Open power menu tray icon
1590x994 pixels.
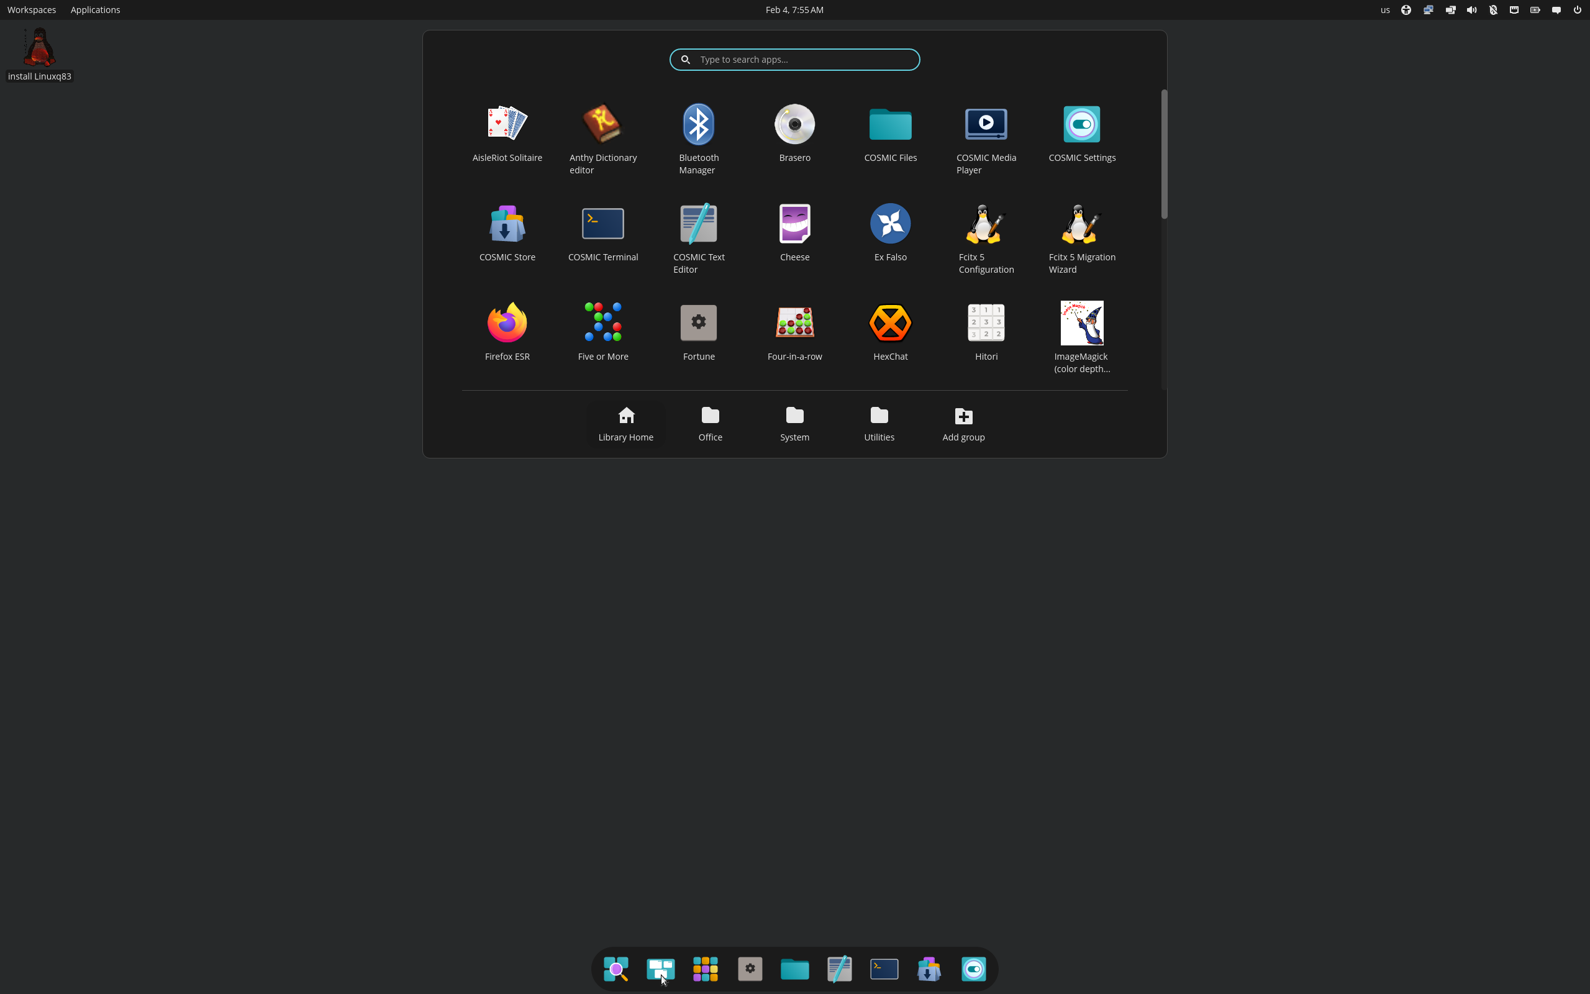[x=1577, y=10]
